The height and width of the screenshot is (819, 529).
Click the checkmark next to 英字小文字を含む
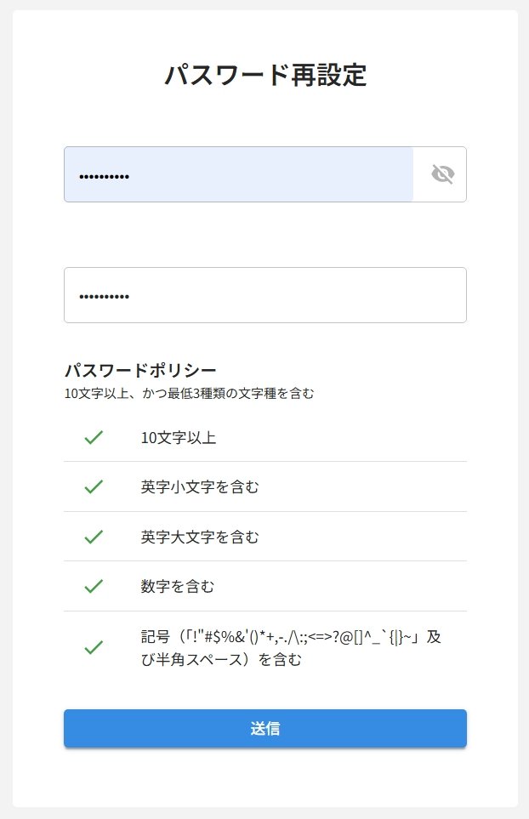coord(93,486)
